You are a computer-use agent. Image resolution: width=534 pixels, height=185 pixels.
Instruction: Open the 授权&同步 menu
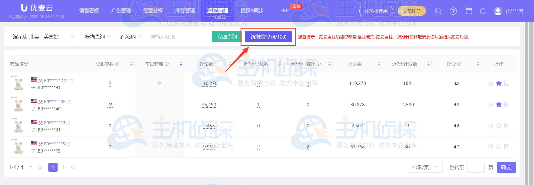[x=252, y=11]
